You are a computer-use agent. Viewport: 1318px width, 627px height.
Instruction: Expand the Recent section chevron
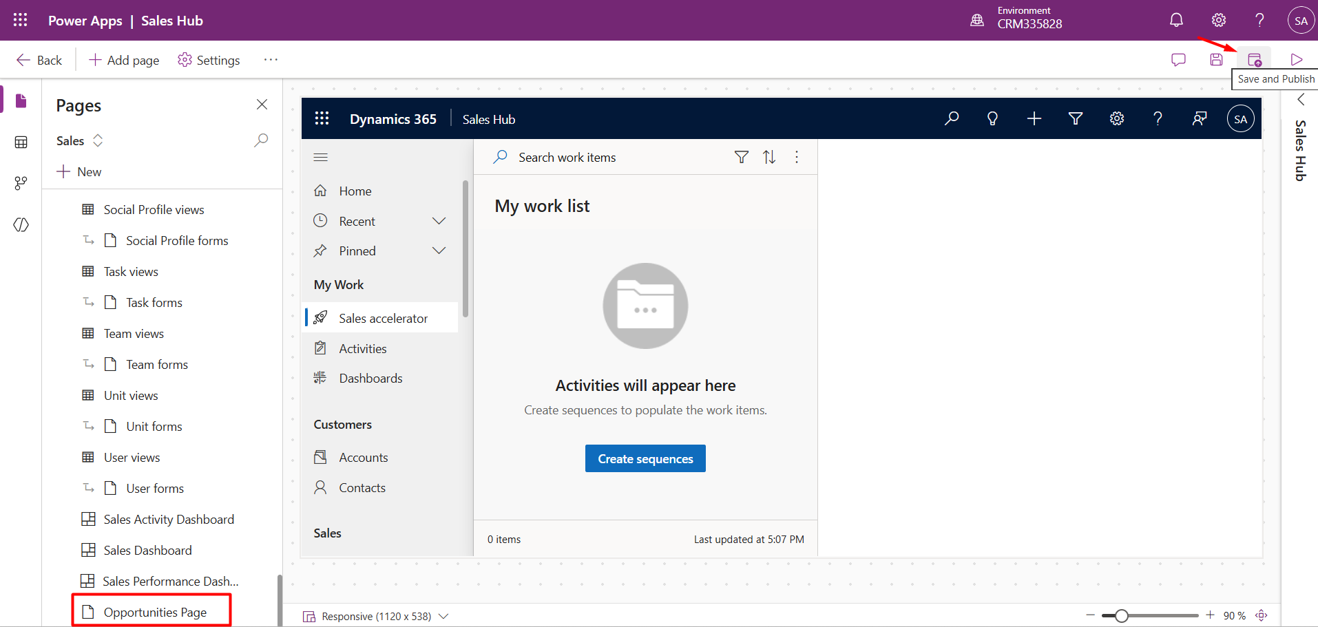(439, 221)
